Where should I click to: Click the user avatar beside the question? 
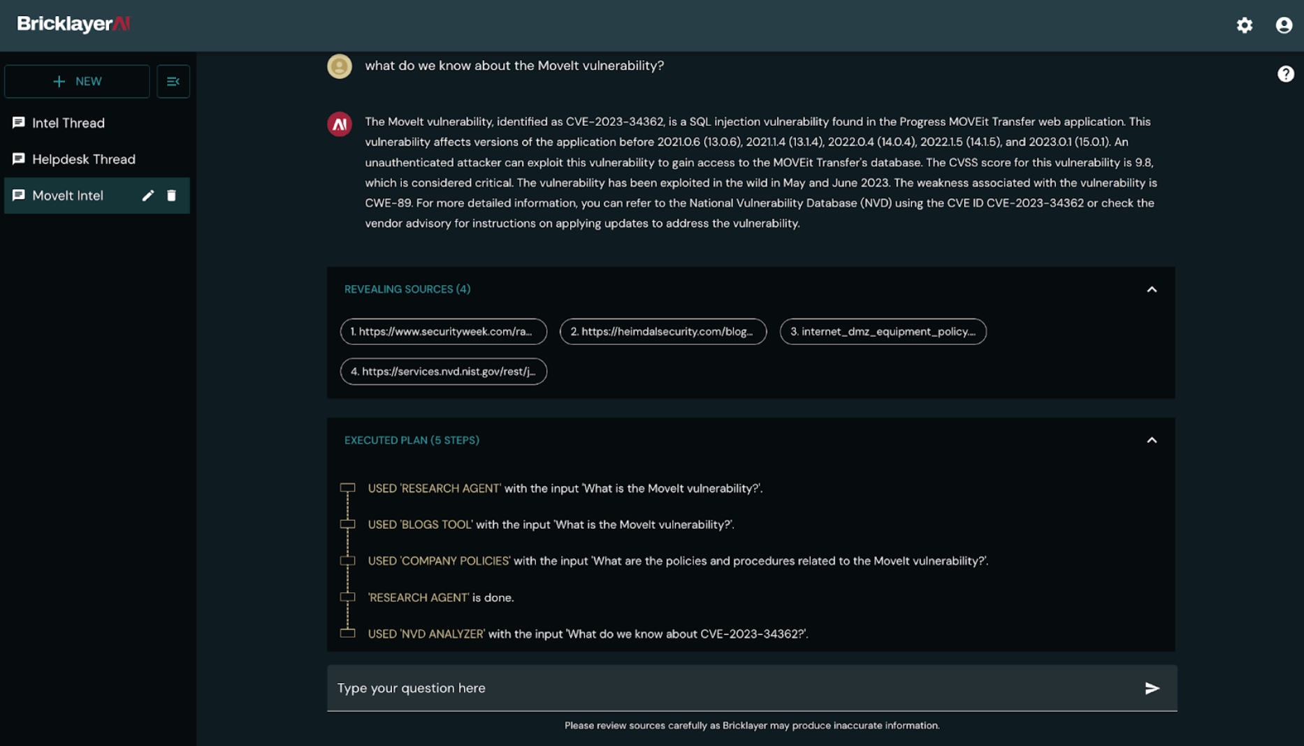(x=340, y=66)
